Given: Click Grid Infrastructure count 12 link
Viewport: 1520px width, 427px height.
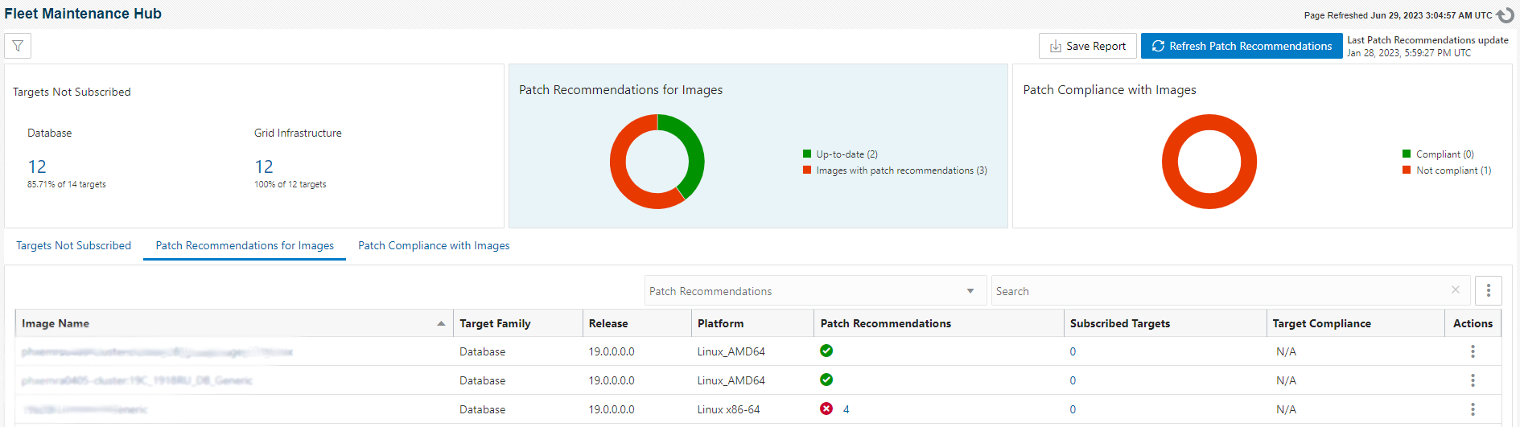Looking at the screenshot, I should (264, 166).
